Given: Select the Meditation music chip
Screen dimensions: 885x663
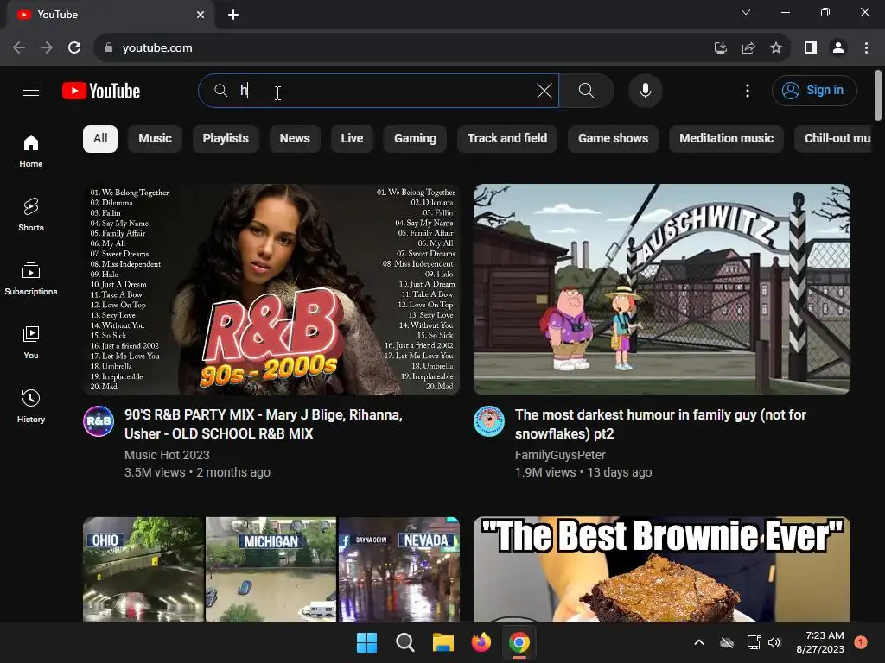Looking at the screenshot, I should 726,139.
